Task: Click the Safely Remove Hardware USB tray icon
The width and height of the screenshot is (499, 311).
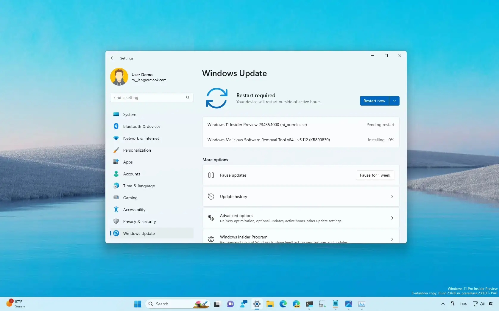Action: click(453, 304)
